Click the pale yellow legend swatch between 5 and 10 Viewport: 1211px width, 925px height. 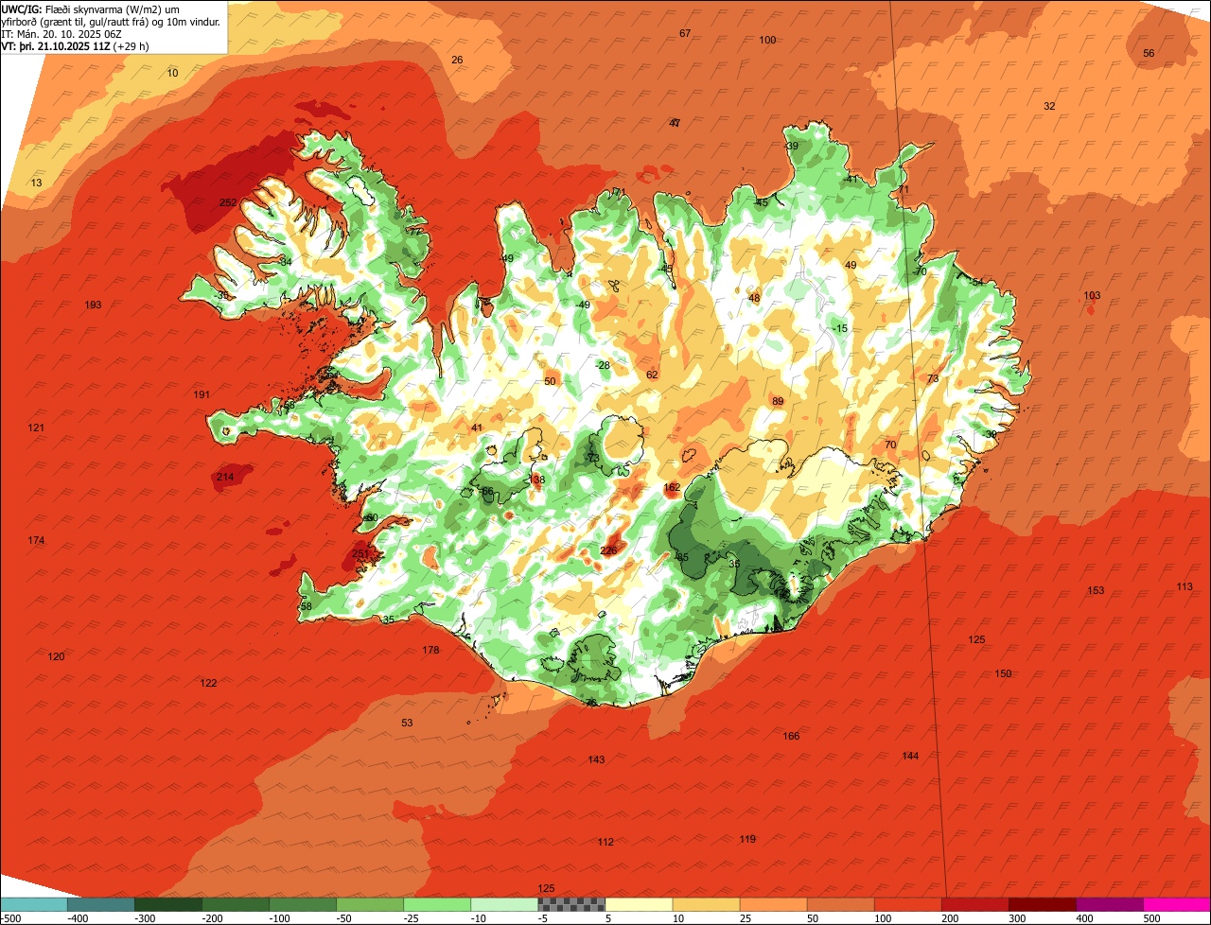tap(639, 904)
